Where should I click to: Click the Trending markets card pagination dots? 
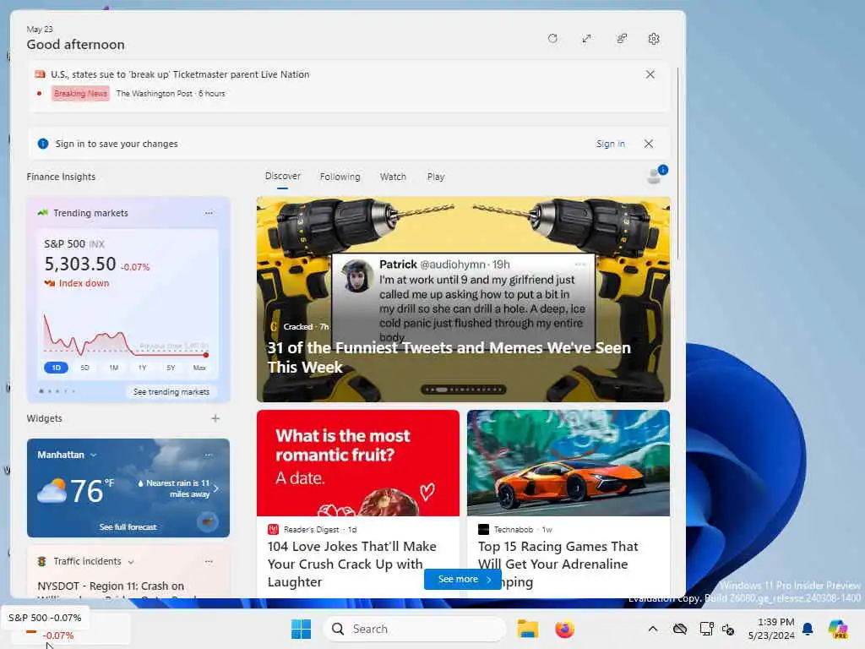click(57, 391)
